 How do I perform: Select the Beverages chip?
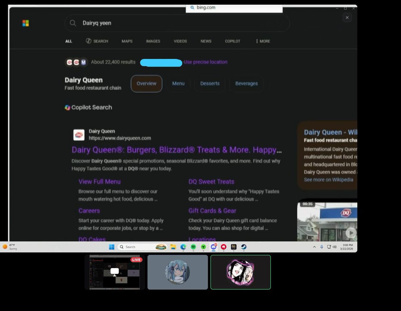coord(246,84)
